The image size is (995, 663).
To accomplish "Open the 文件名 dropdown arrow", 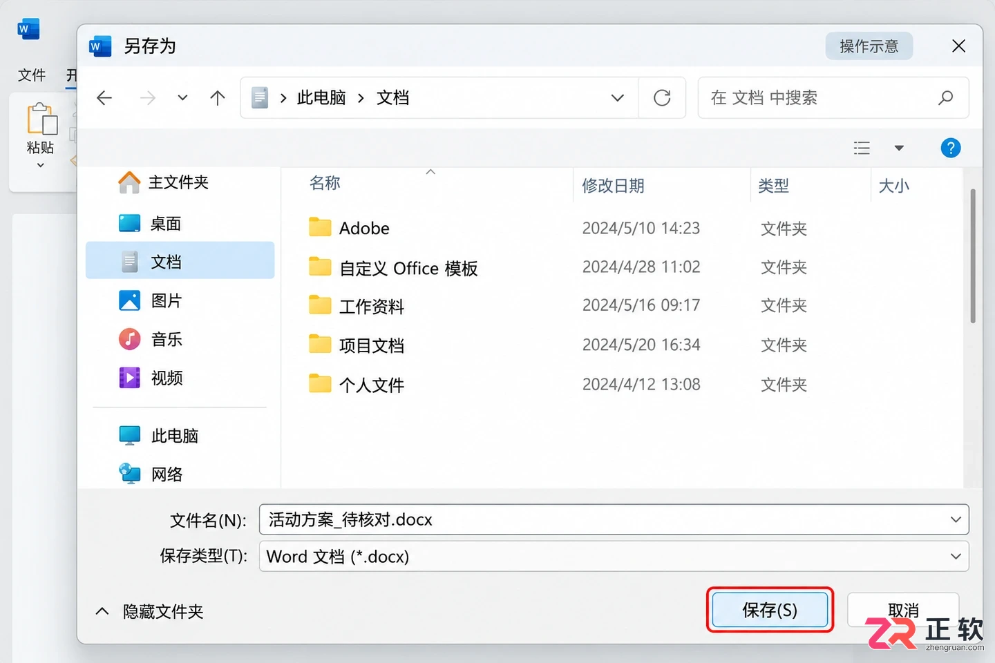I will 956,519.
